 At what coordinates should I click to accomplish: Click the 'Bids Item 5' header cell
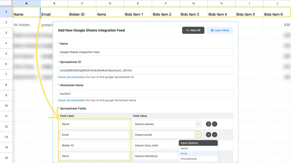click(x=249, y=12)
